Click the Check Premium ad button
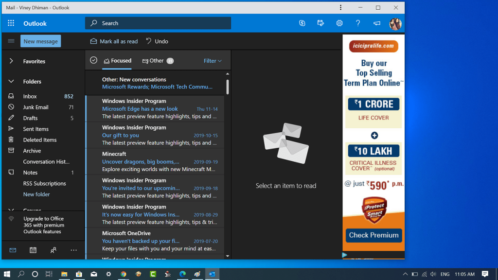 (x=374, y=235)
